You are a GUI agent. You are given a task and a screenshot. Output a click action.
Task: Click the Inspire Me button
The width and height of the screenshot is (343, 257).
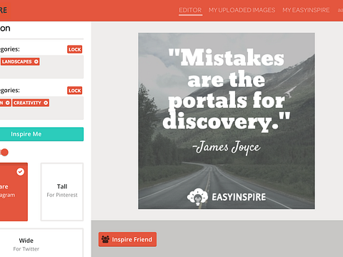pos(41,134)
